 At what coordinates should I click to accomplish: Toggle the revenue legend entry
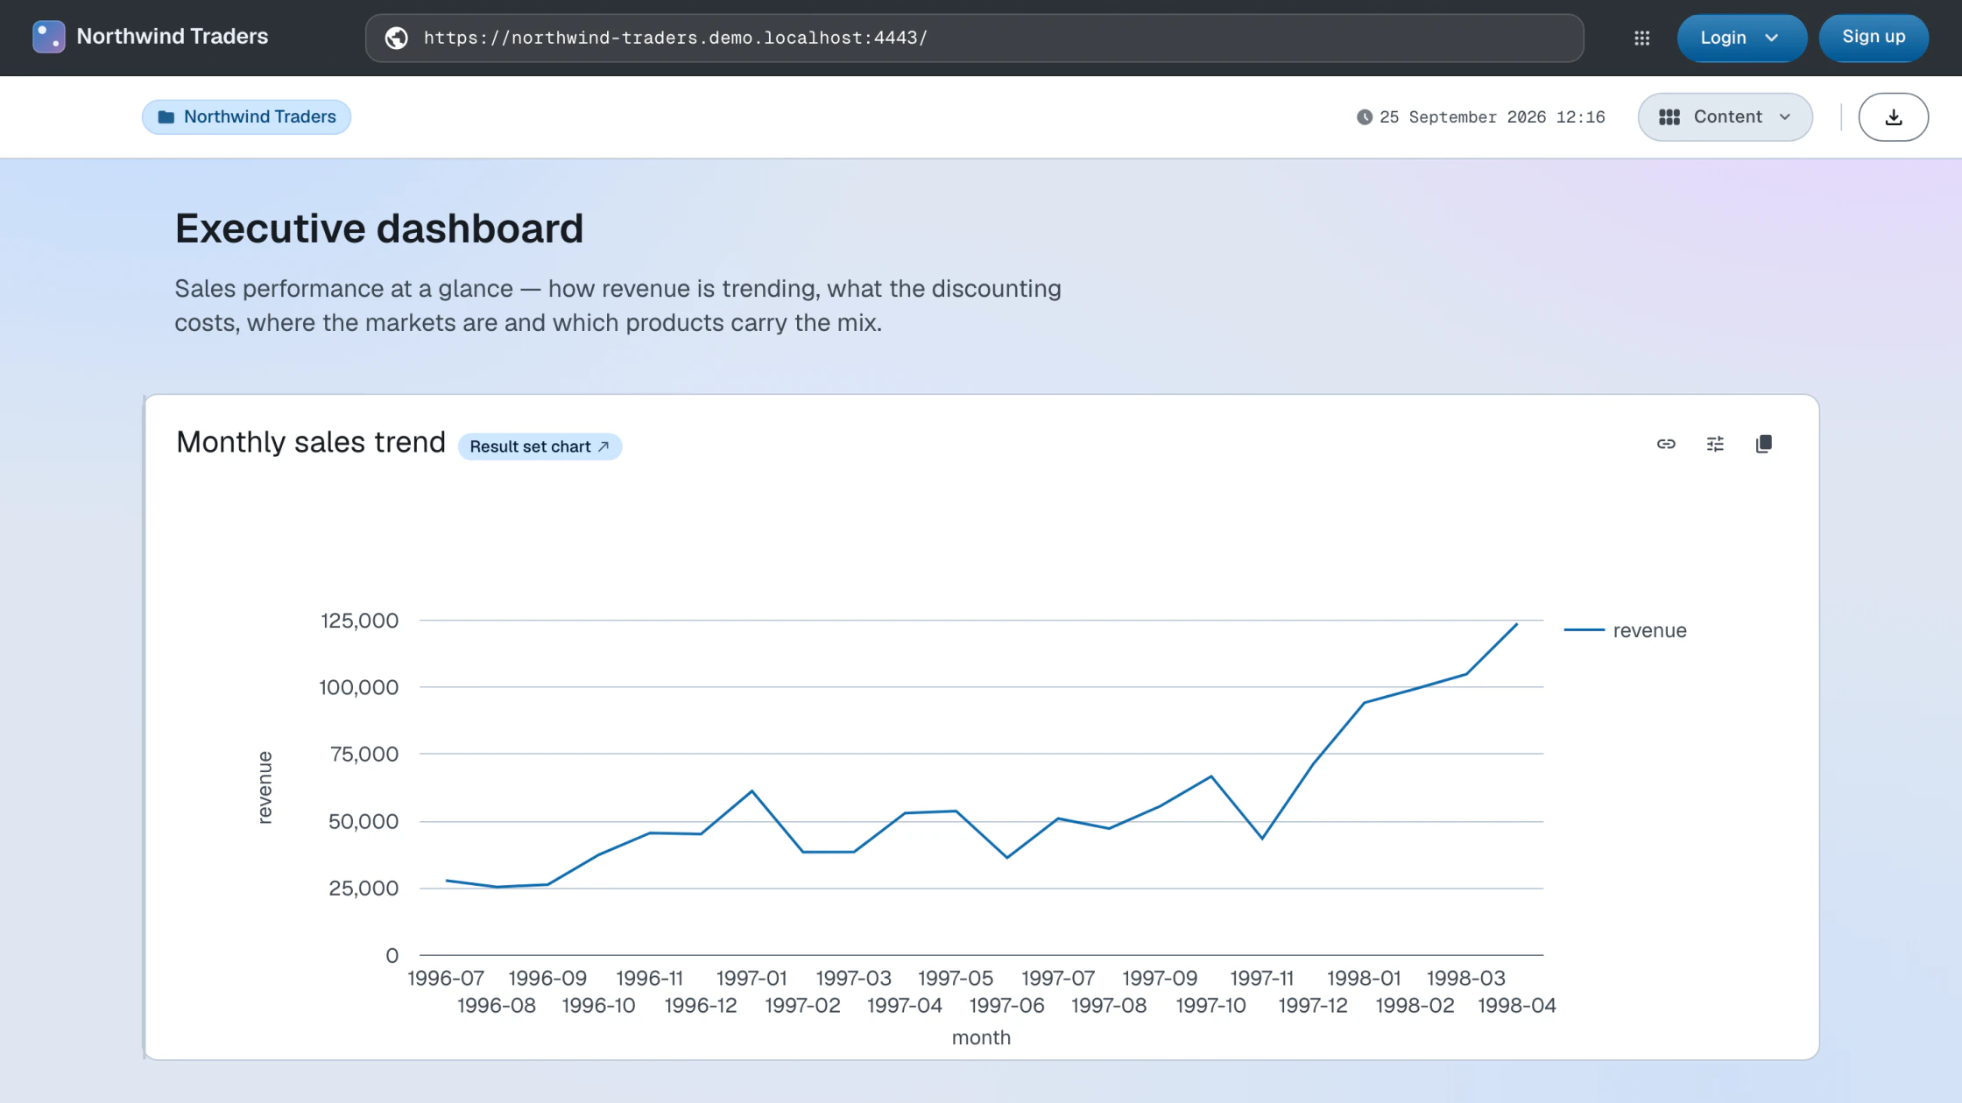point(1626,630)
